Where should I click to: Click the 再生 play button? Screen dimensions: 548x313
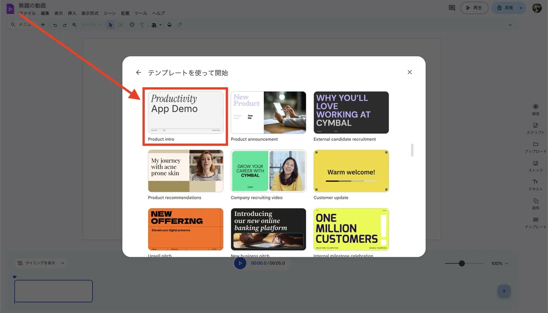point(474,8)
